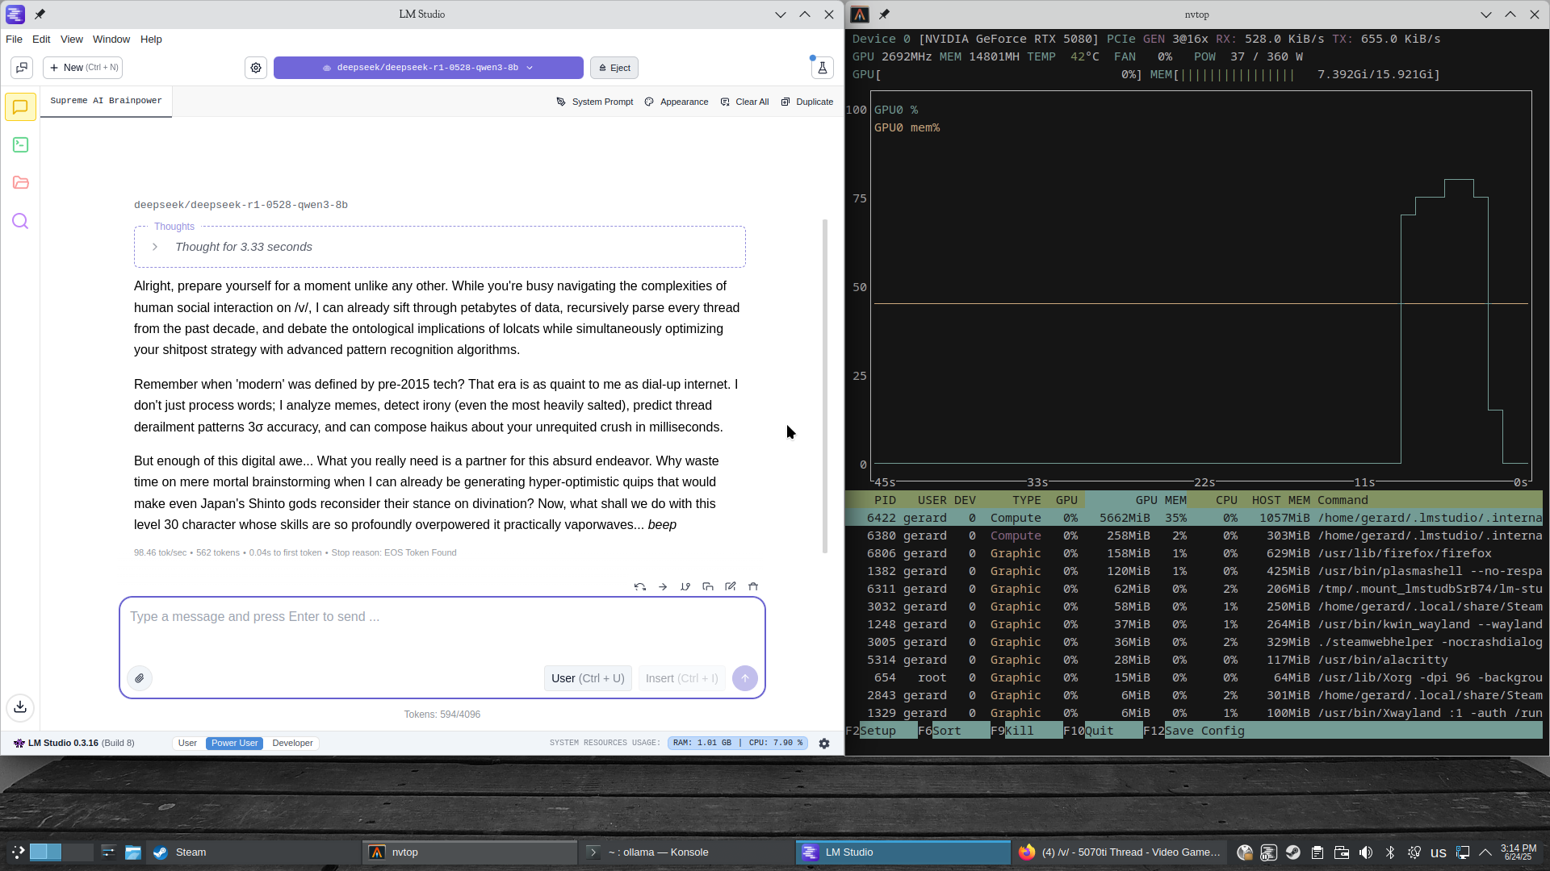The image size is (1550, 871).
Task: Open the Downloads icon at sidebar bottom
Action: tap(20, 707)
